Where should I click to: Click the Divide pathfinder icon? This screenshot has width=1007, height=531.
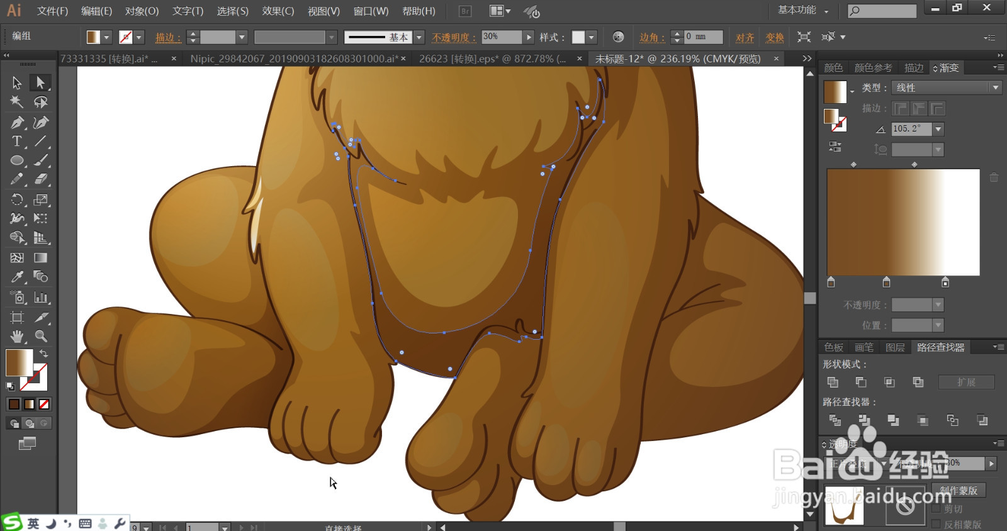(x=835, y=420)
